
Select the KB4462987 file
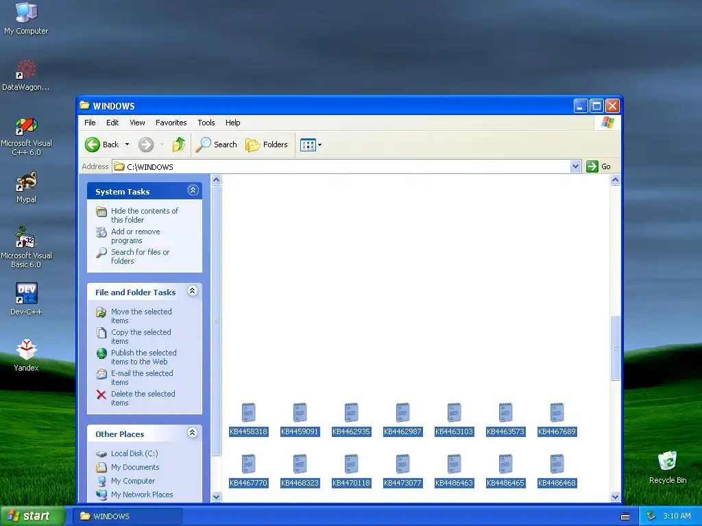pos(402,419)
